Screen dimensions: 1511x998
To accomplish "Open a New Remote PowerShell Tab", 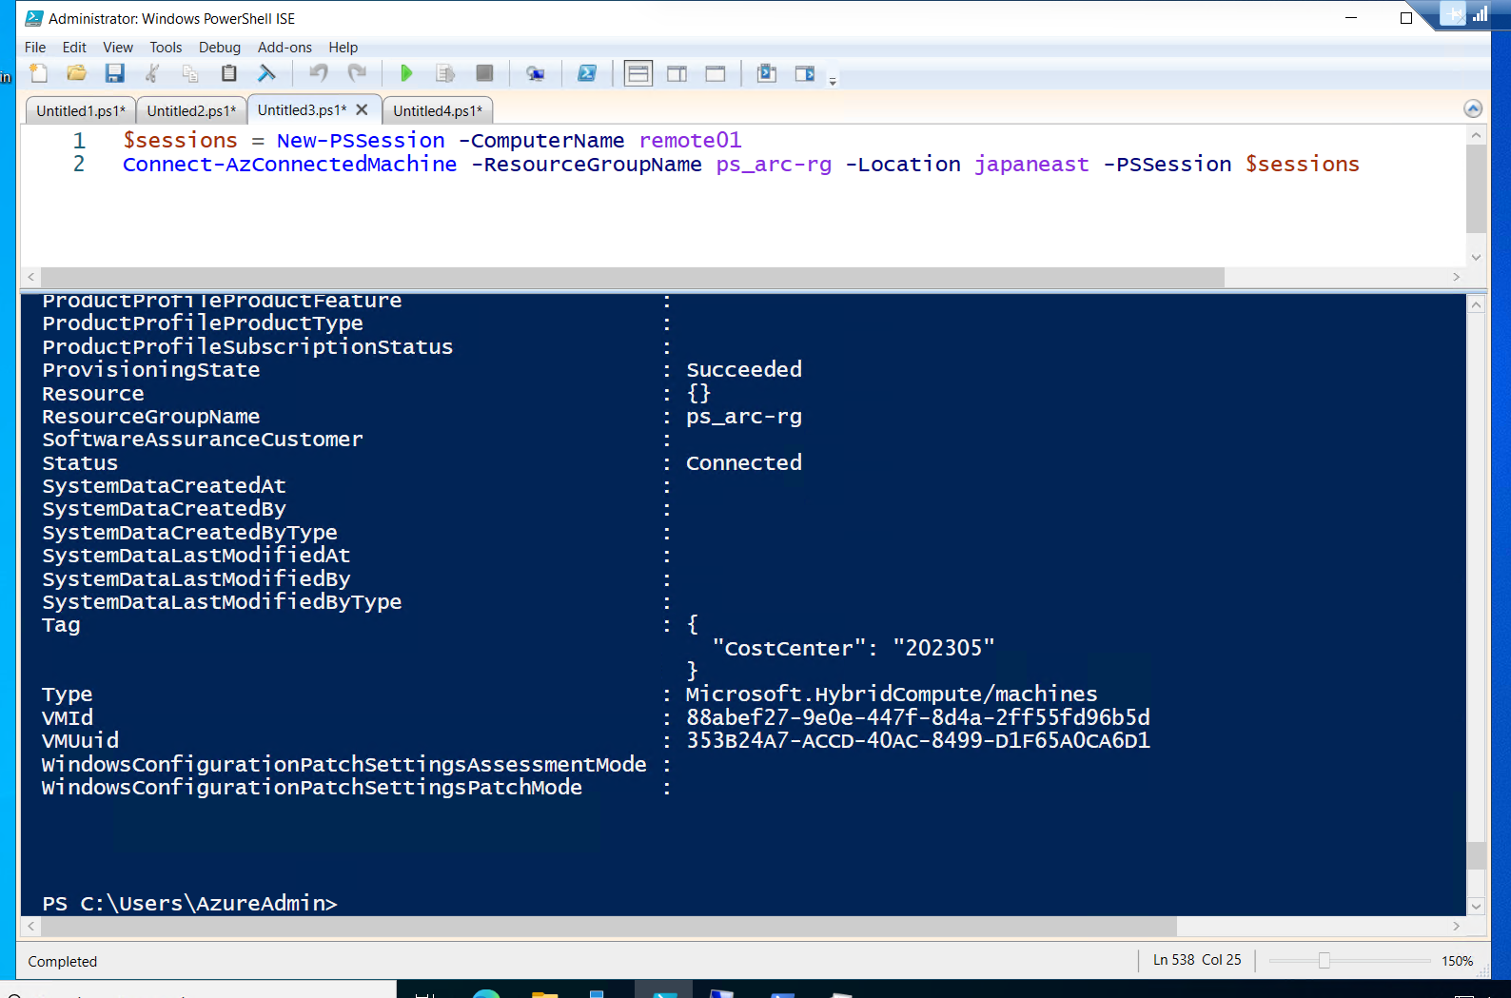I will tap(536, 73).
